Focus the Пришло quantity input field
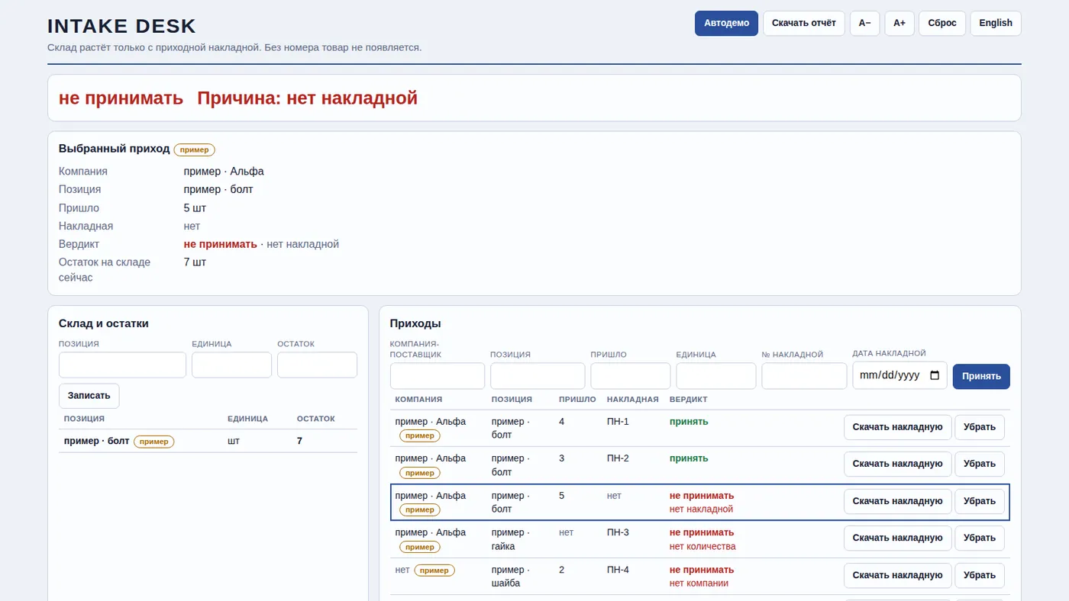Screen dimensions: 1069x601 (631, 376)
